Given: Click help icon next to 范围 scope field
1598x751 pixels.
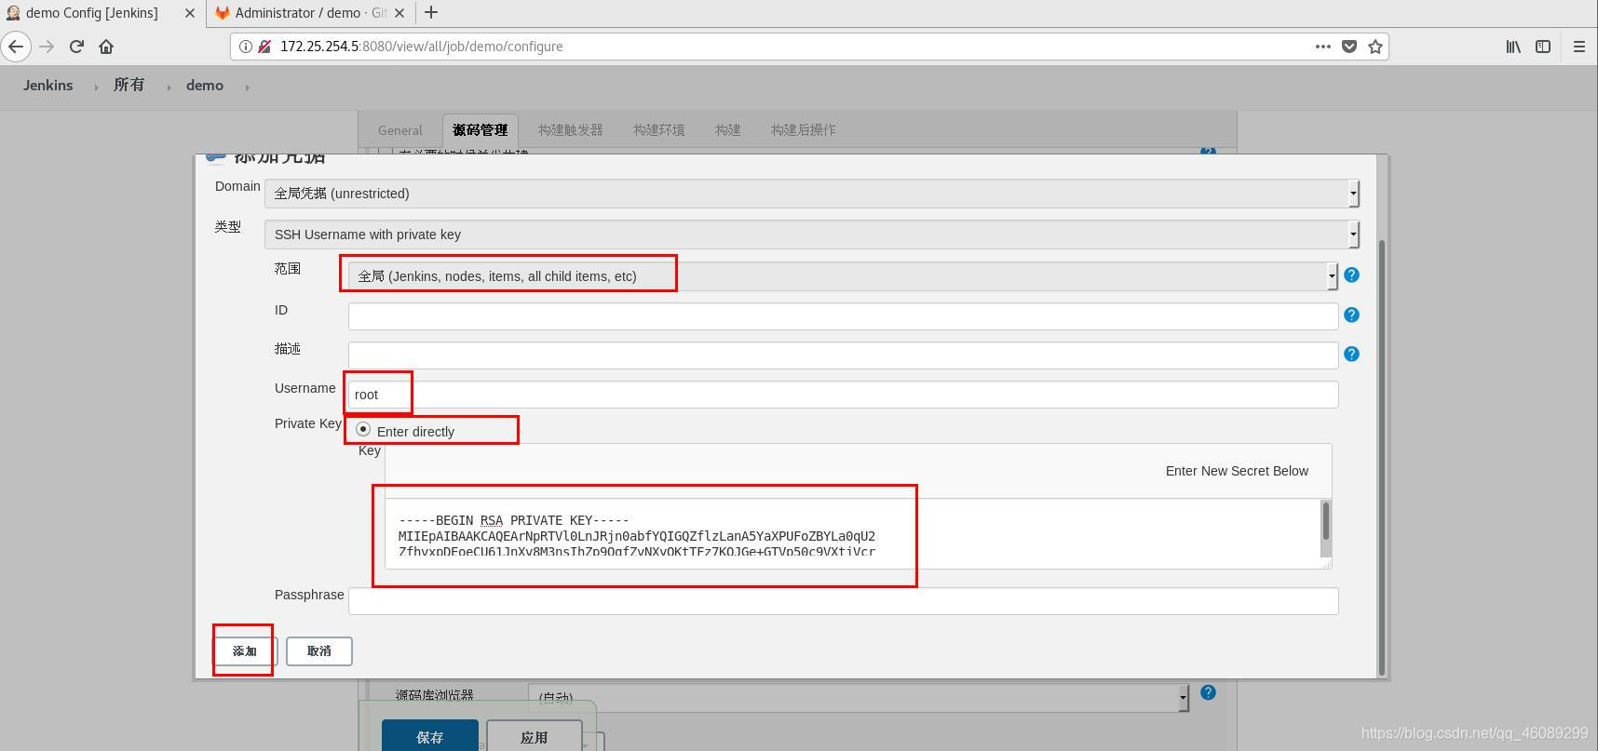Looking at the screenshot, I should point(1351,275).
